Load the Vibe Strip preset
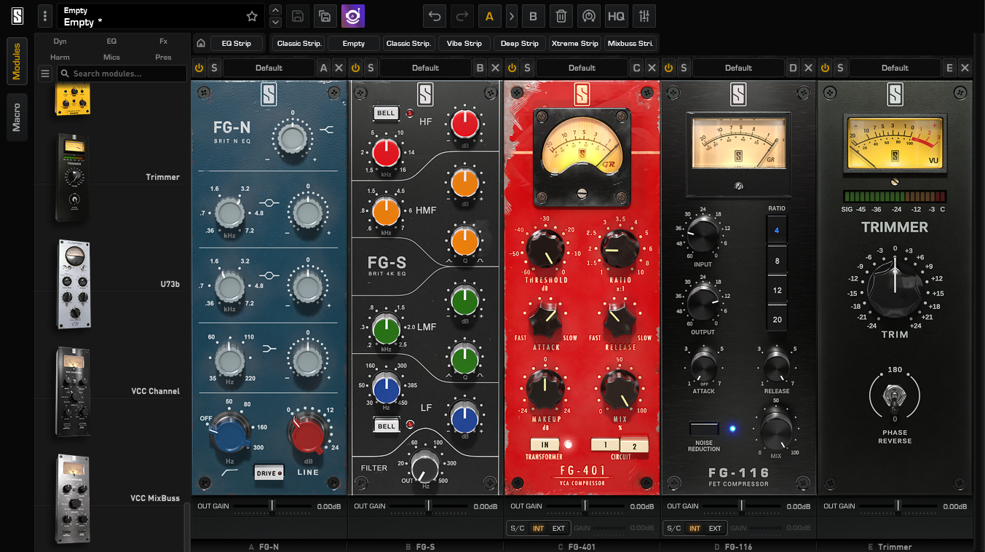985x552 pixels. (x=464, y=43)
